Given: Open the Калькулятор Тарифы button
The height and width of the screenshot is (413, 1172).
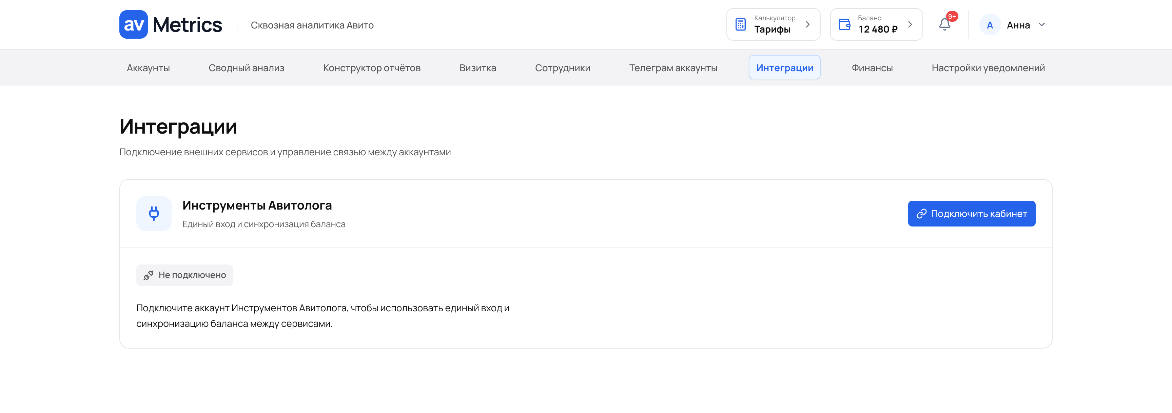Looking at the screenshot, I should click(x=774, y=24).
